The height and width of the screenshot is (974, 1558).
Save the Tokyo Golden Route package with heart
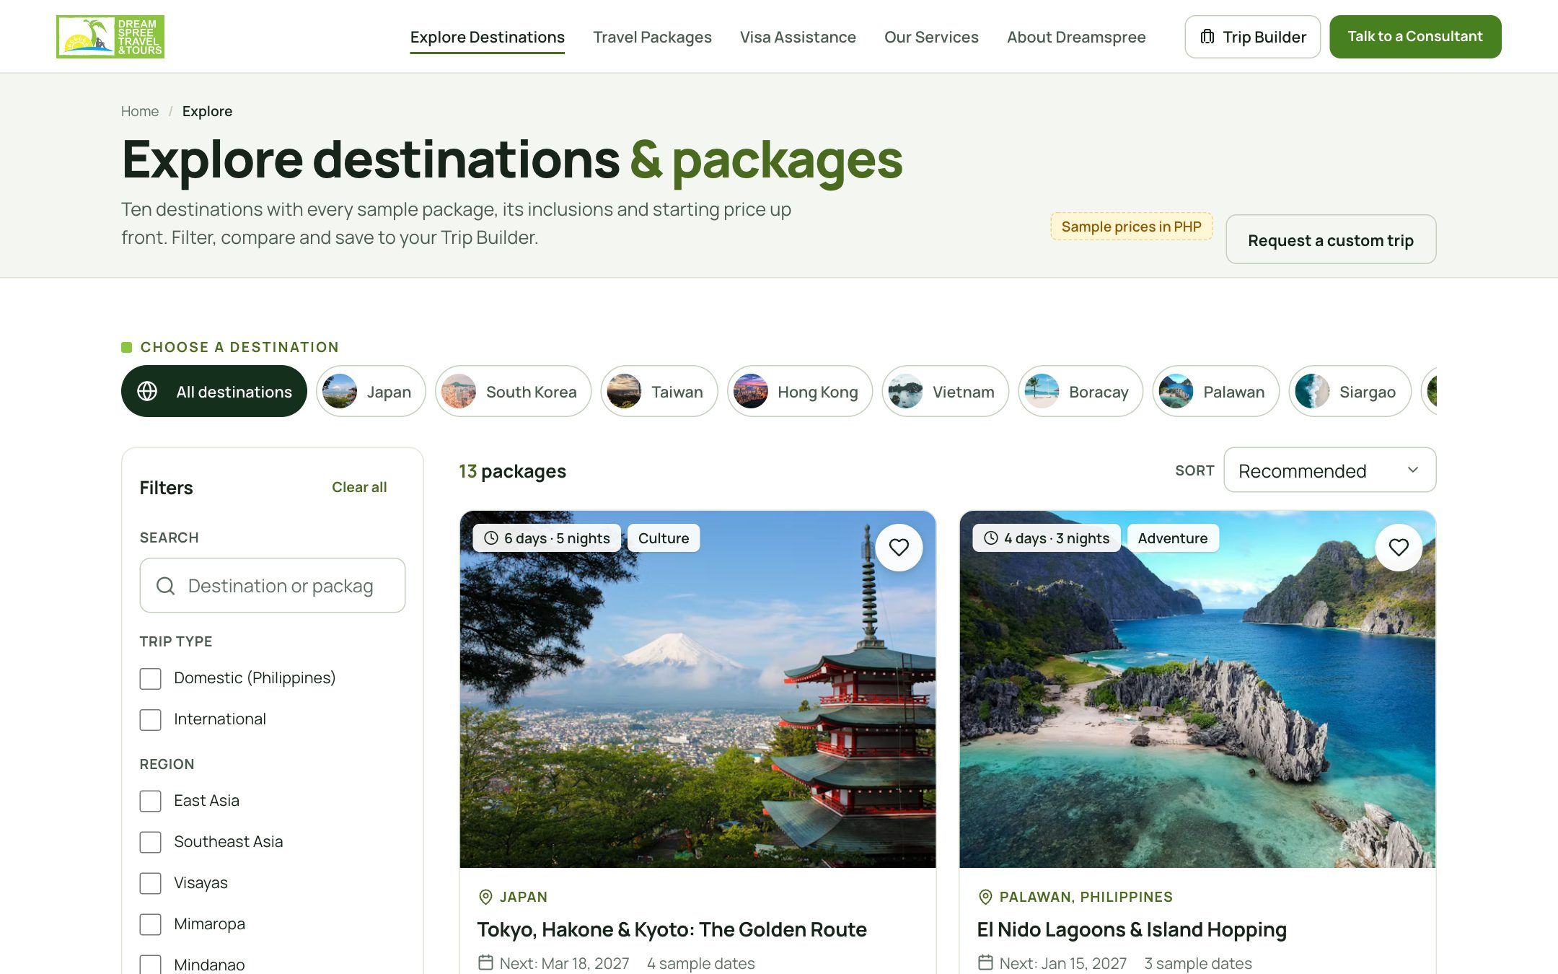pyautogui.click(x=899, y=548)
